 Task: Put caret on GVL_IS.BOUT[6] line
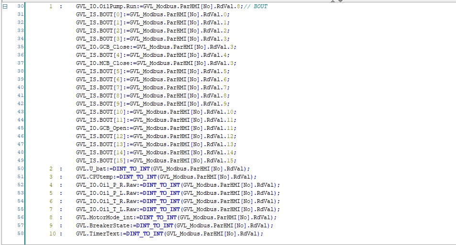pyautogui.click(x=153, y=80)
